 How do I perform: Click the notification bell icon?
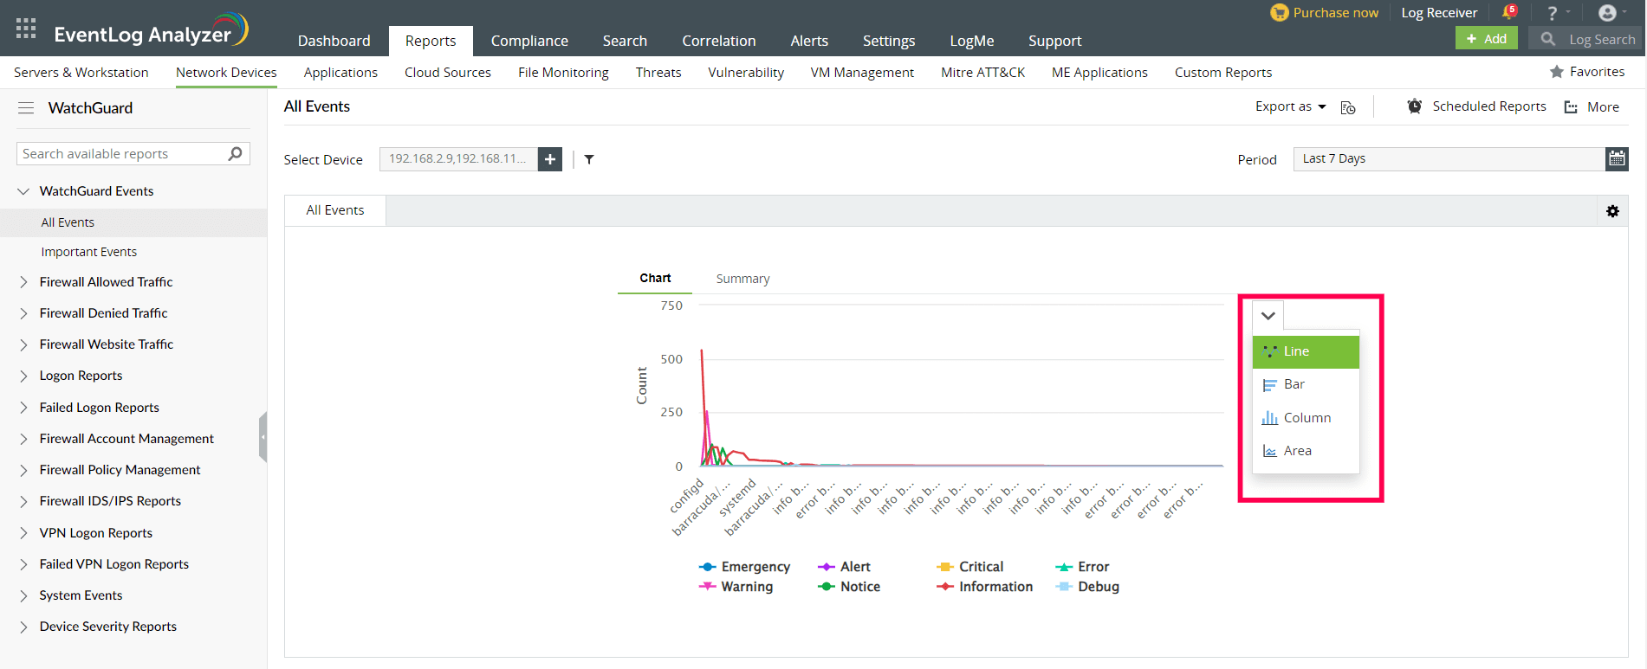pos(1508,12)
